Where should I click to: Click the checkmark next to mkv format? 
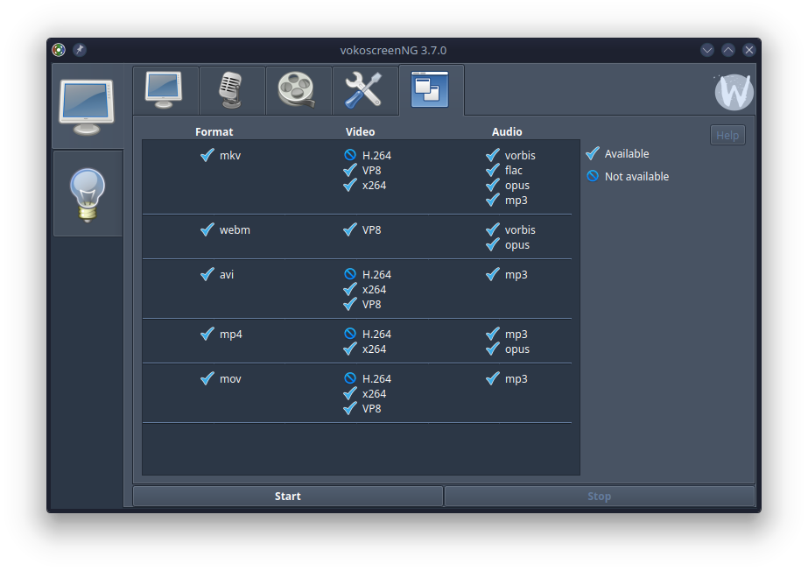(x=207, y=155)
